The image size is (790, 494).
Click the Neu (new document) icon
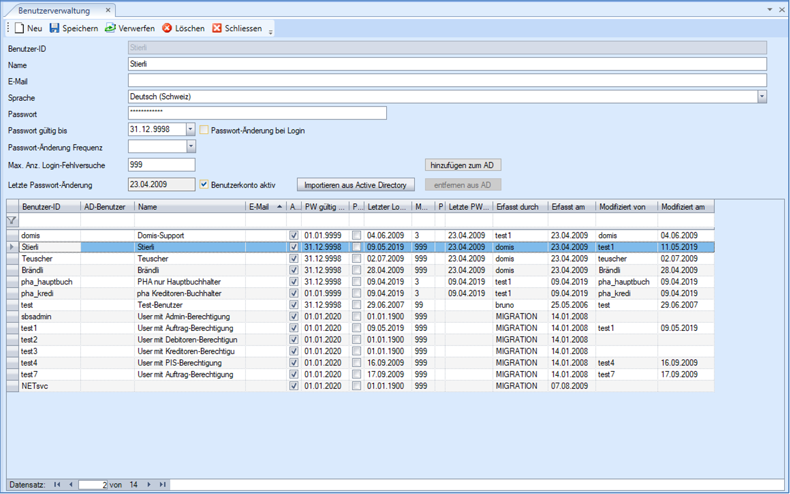19,28
